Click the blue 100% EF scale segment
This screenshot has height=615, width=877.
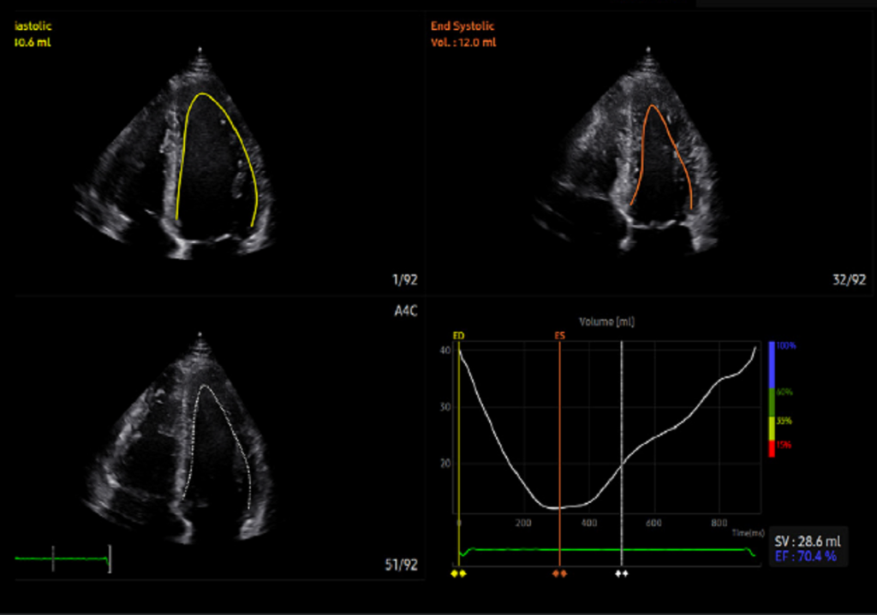tap(772, 364)
